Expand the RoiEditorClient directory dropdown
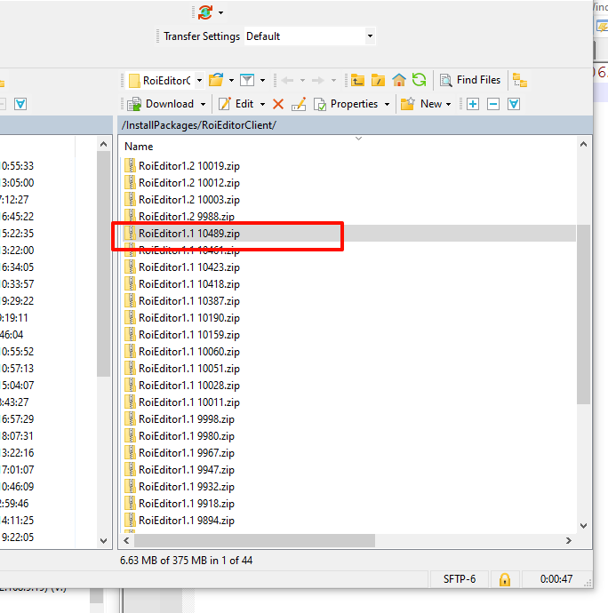The height and width of the screenshot is (613, 608). click(200, 80)
